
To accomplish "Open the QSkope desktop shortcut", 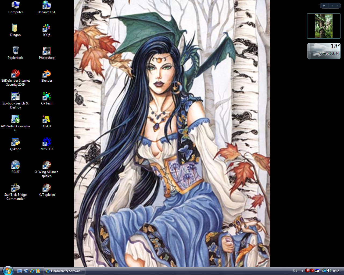I will pyautogui.click(x=15, y=142).
